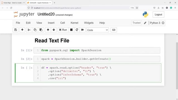
Task: Click the Python 3 kernel name
Action: click(155, 23)
